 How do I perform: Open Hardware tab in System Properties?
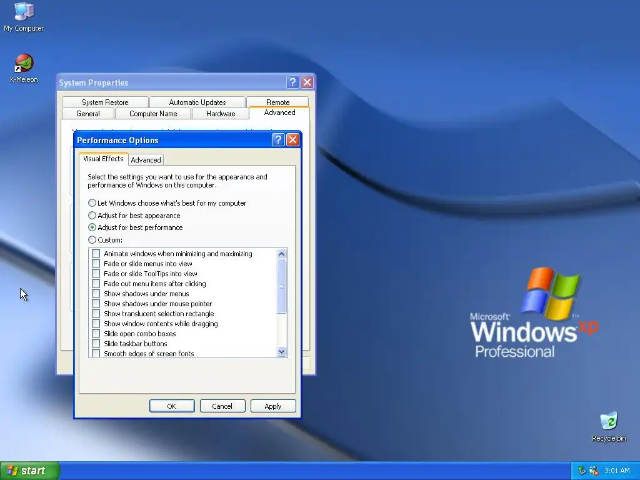[221, 114]
